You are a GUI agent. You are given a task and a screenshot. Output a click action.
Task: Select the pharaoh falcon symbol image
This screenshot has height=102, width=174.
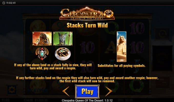coord(42,39)
